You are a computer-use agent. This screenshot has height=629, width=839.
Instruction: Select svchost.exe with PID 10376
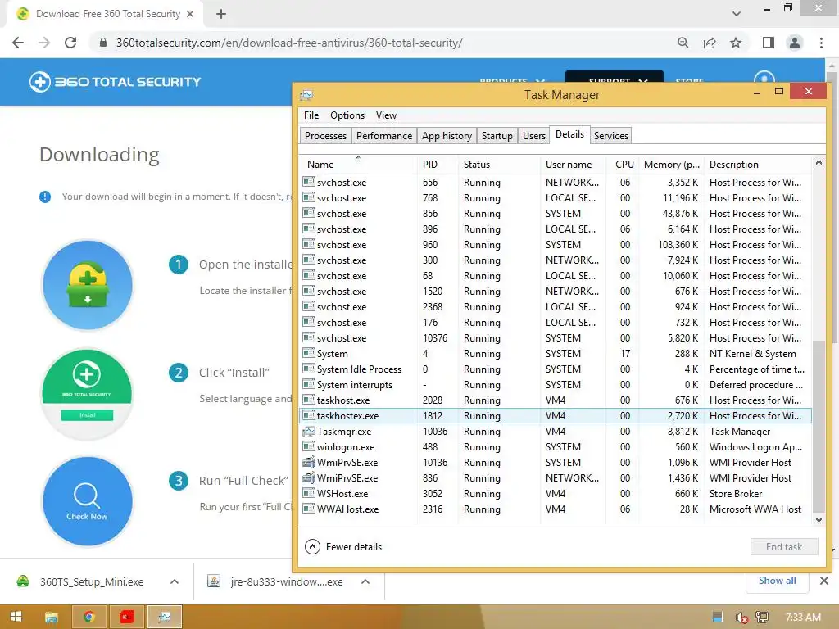pyautogui.click(x=556, y=338)
